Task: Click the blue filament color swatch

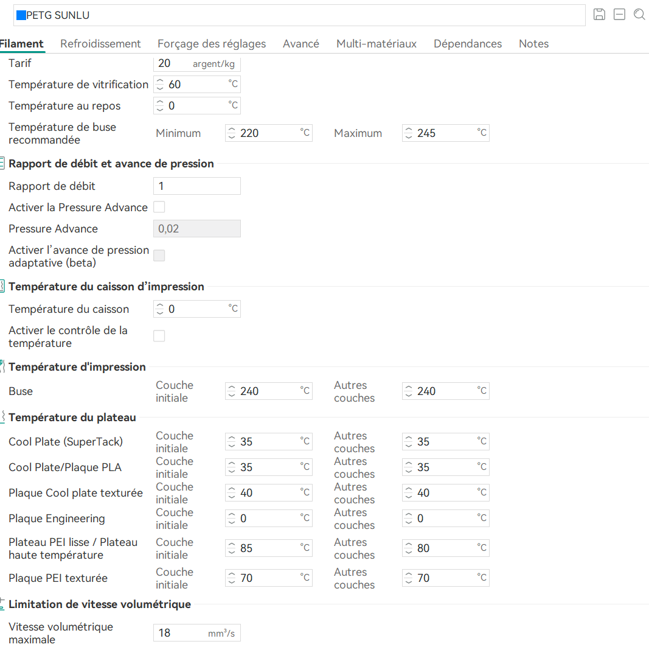Action: (21, 16)
